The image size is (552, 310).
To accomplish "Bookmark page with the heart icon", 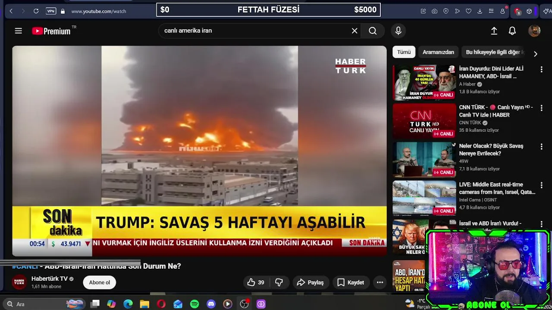I will coord(468,11).
